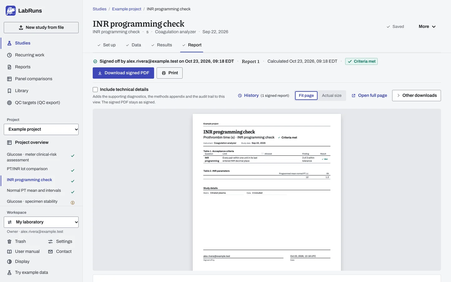451x282 pixels.
Task: Open the Workspace My laboratory dropdown
Action: click(x=41, y=222)
